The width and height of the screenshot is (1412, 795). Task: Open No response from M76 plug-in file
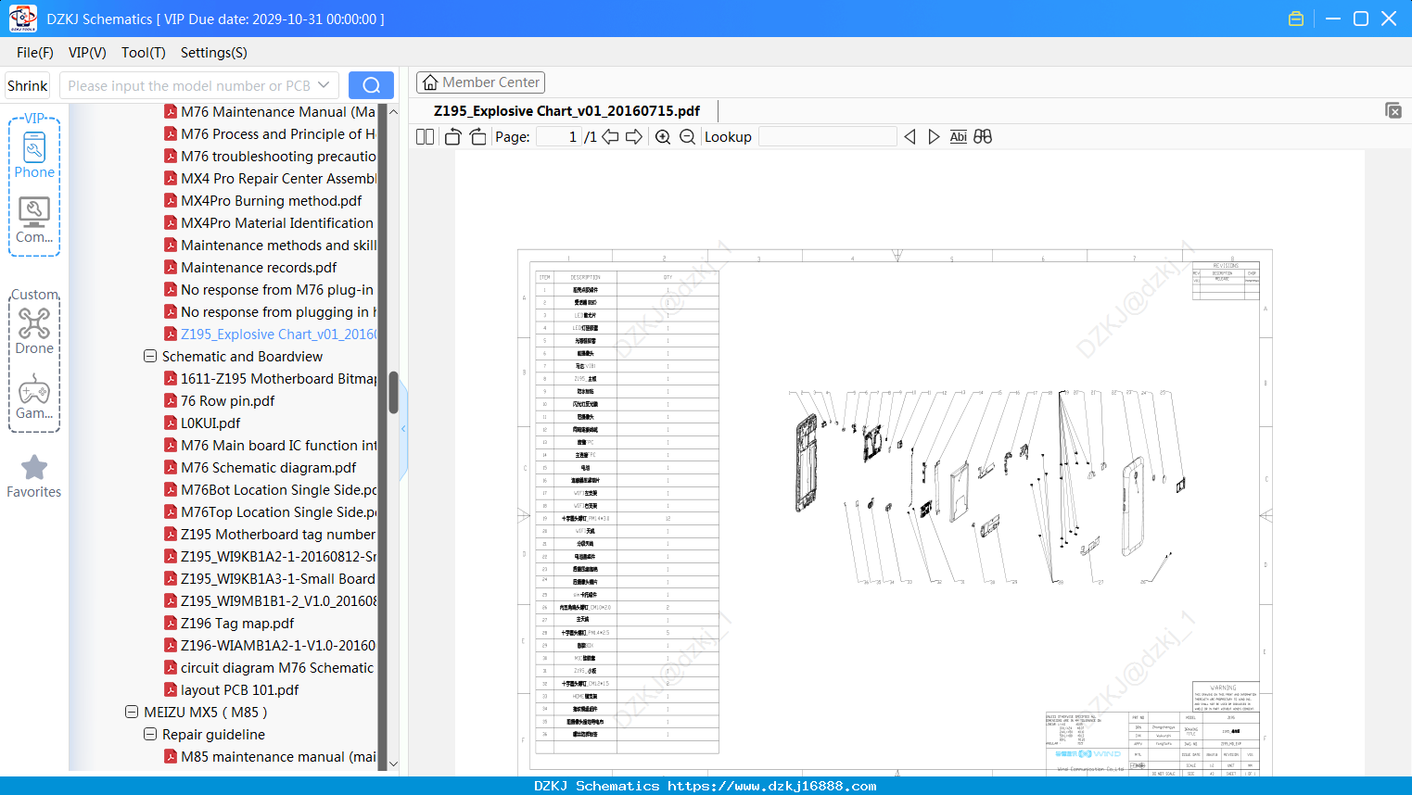[x=269, y=290]
